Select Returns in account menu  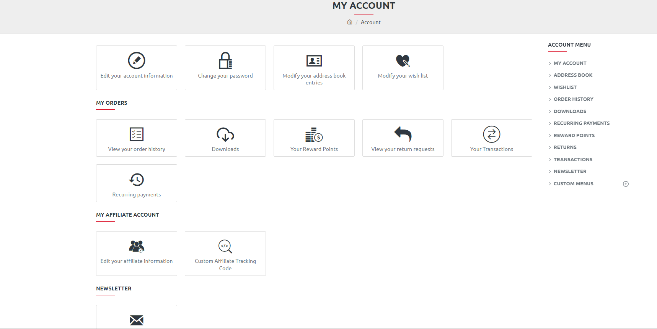tap(565, 147)
